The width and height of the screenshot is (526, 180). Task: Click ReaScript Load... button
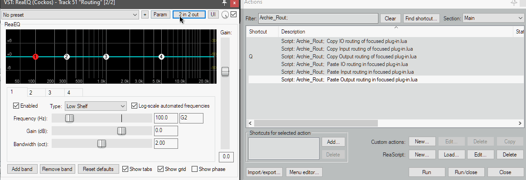tap(451, 155)
